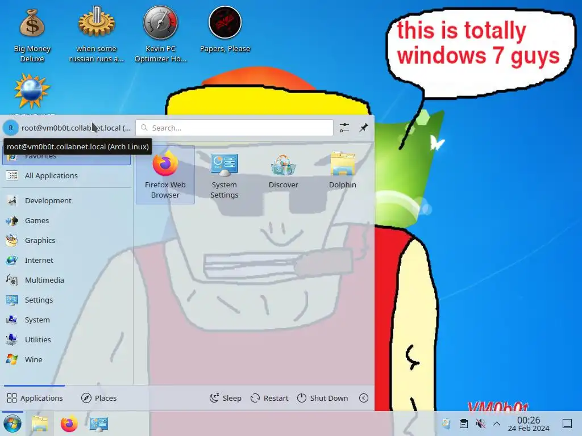Open the gear desktop icon 'when some russian runs a...'
The height and width of the screenshot is (436, 582).
pyautogui.click(x=97, y=34)
